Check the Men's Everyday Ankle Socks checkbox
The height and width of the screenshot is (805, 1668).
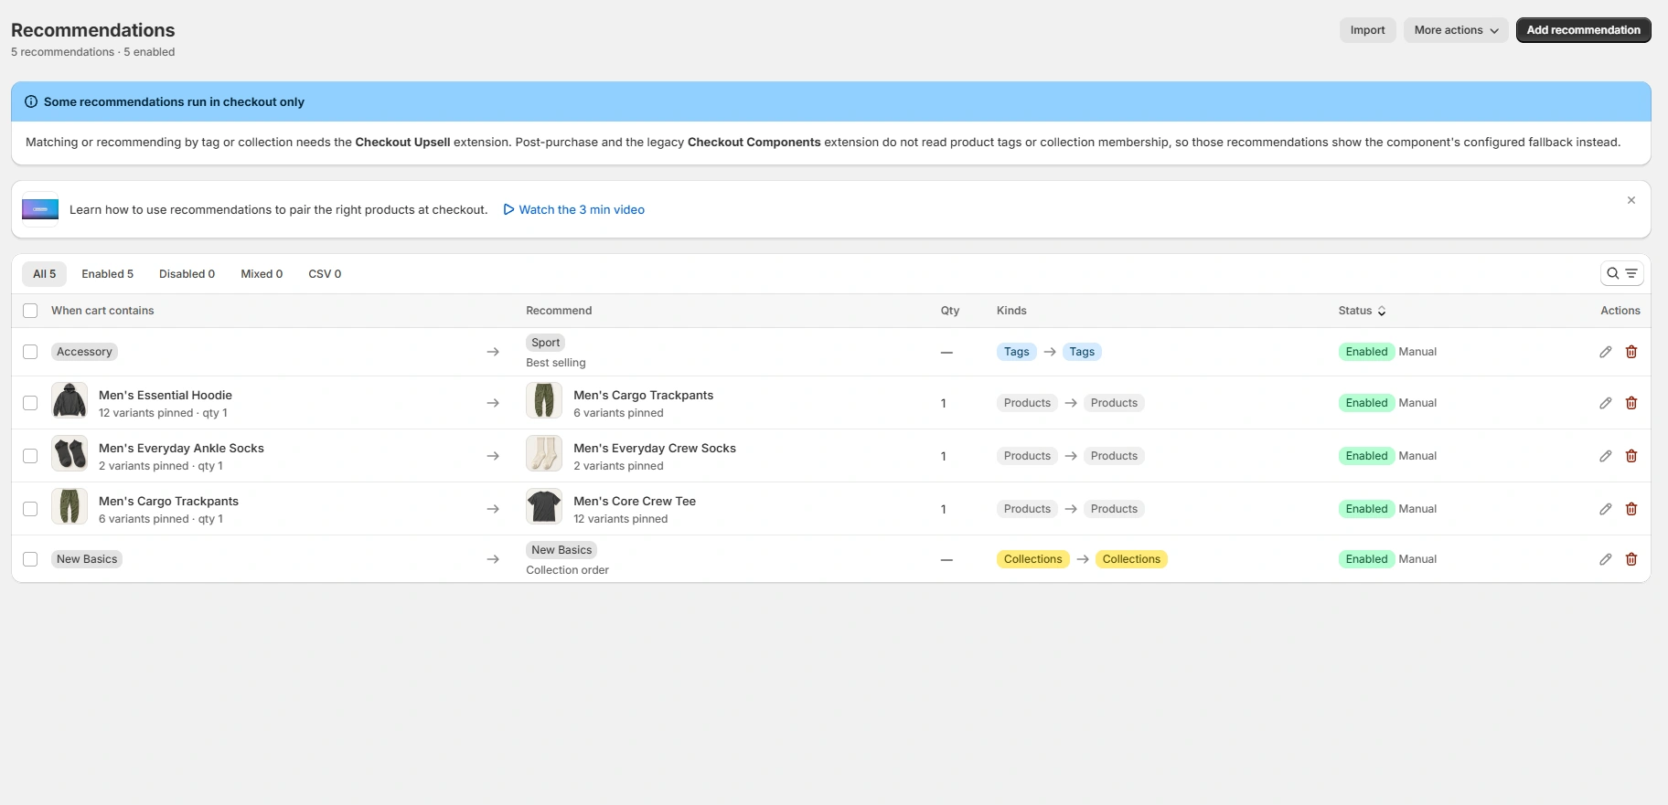point(30,456)
